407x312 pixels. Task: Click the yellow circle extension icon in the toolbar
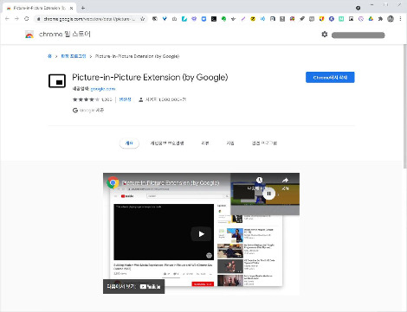[253, 19]
